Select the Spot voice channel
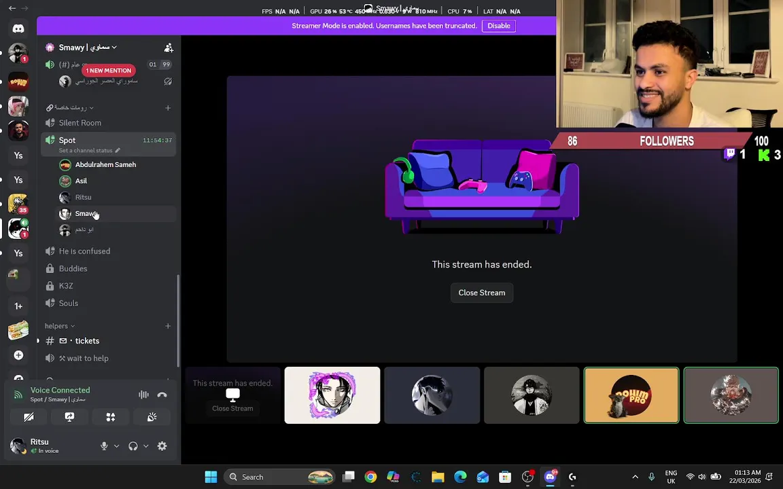This screenshot has height=489, width=783. 108,144
